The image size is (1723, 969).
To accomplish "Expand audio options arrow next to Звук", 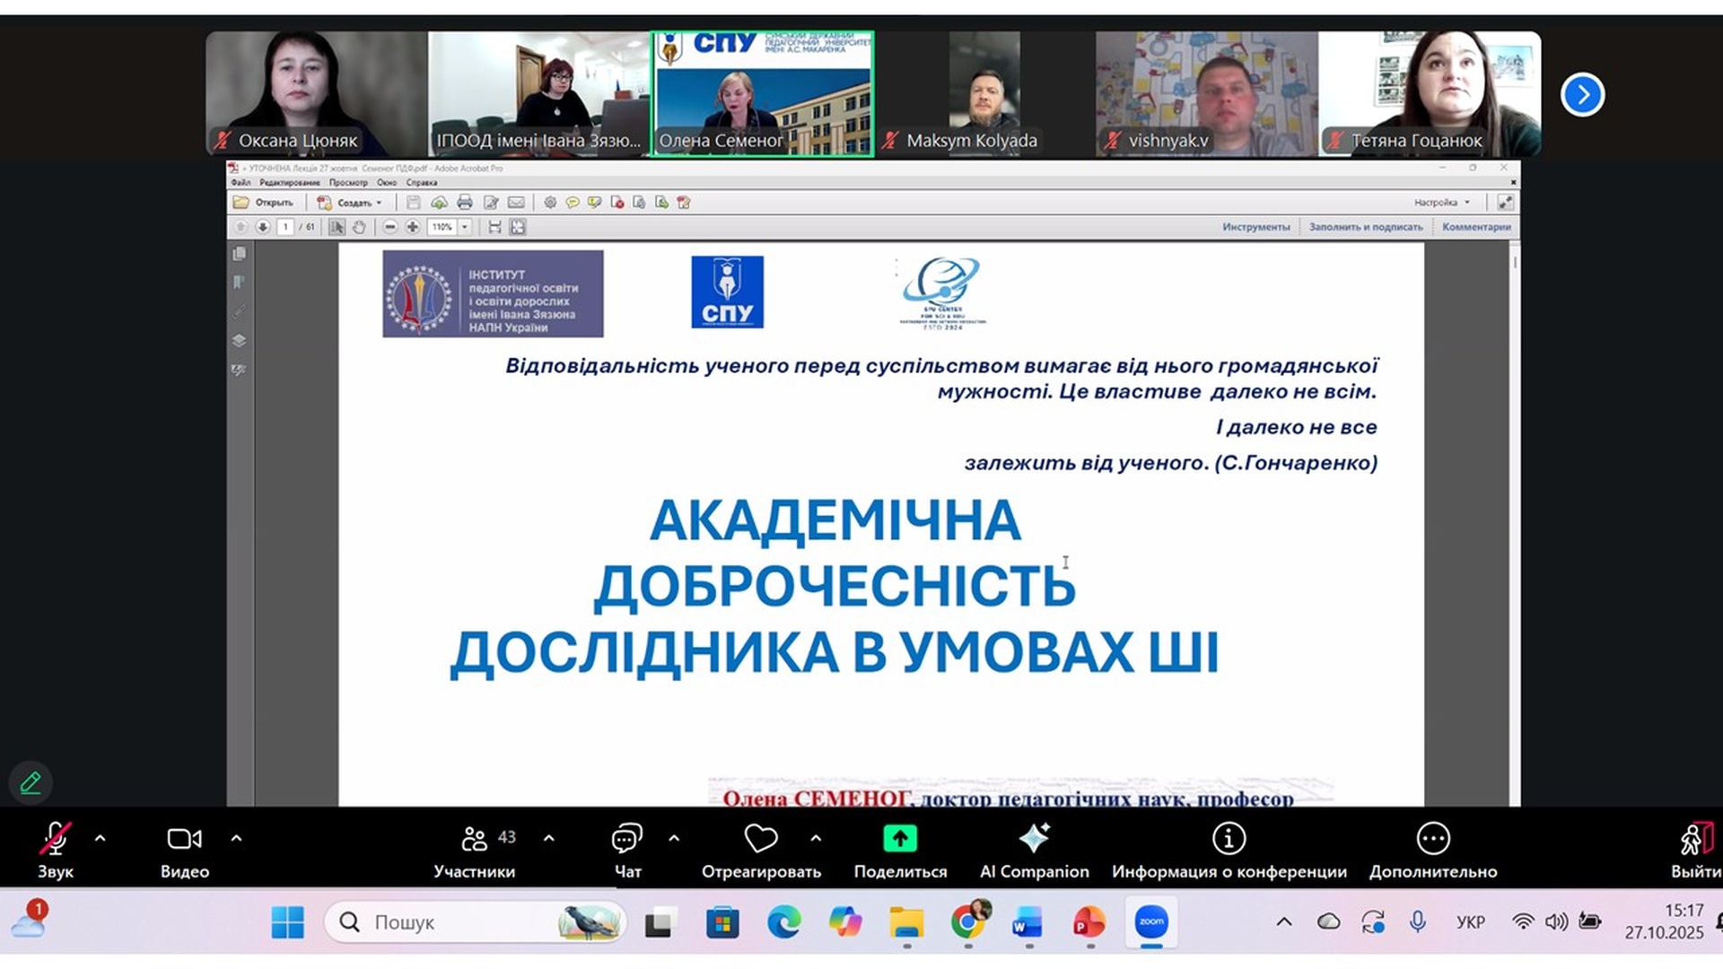I will click(101, 838).
